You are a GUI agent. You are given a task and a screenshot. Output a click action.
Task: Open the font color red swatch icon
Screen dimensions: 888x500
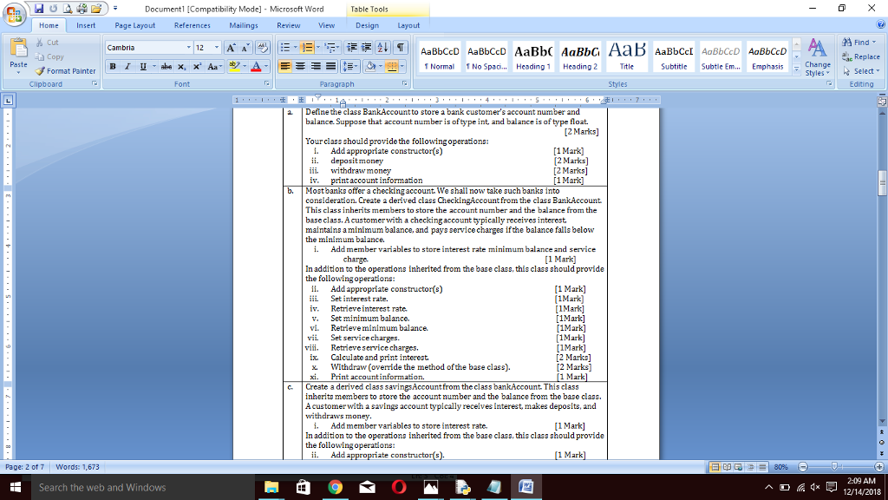pyautogui.click(x=257, y=67)
